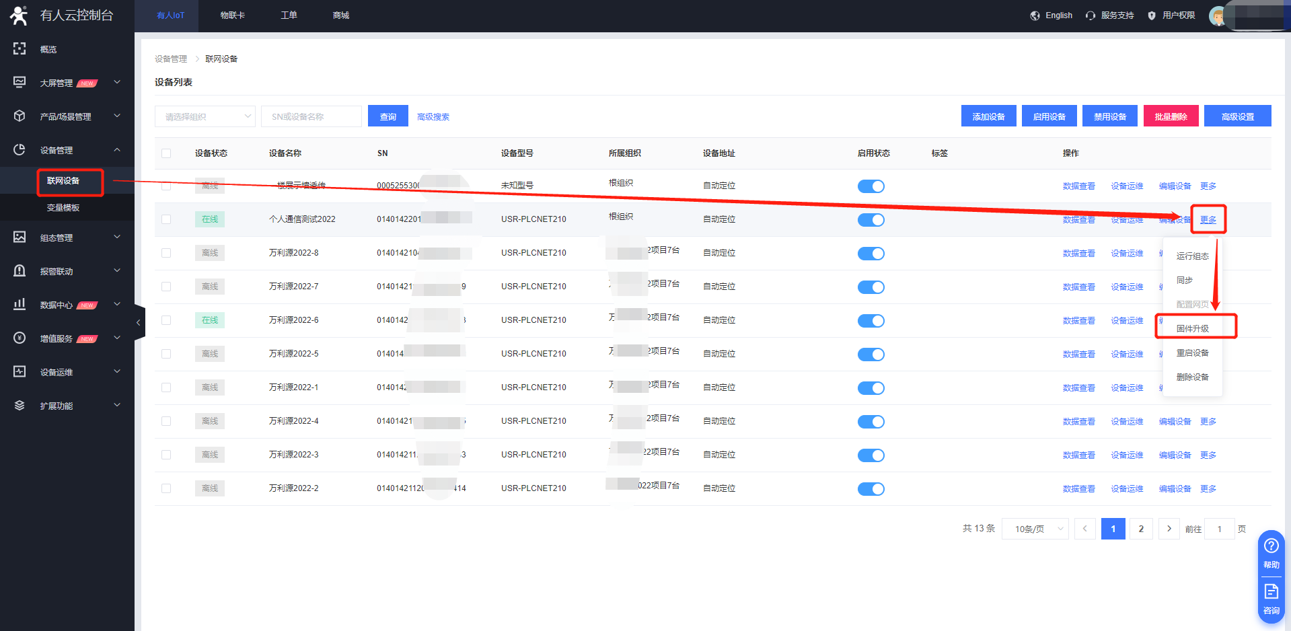
Task: Click the red 批量删除 button
Action: [x=1171, y=116]
